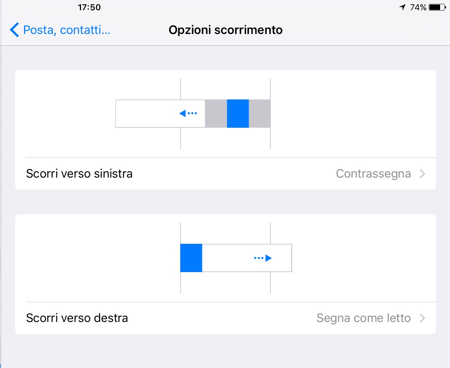Tap the battery icon in status bar
450x368 pixels.
coord(438,7)
